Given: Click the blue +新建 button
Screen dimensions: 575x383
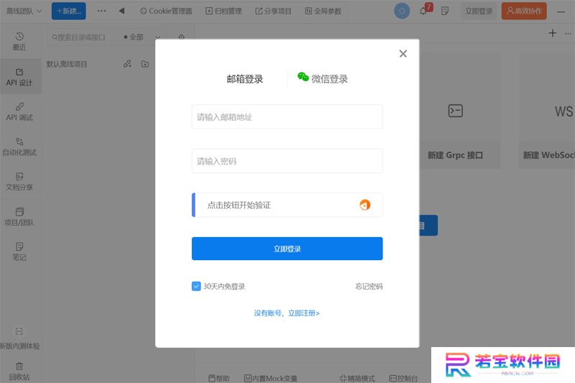Looking at the screenshot, I should [x=68, y=11].
